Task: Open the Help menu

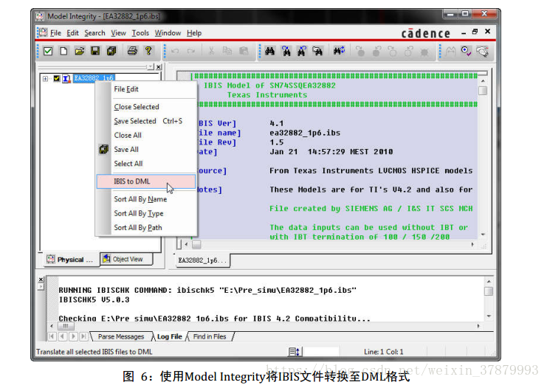Action: click(194, 33)
